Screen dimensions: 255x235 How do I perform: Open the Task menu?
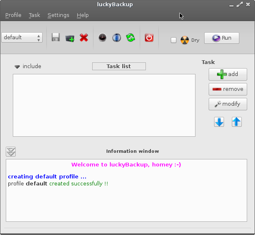click(34, 15)
